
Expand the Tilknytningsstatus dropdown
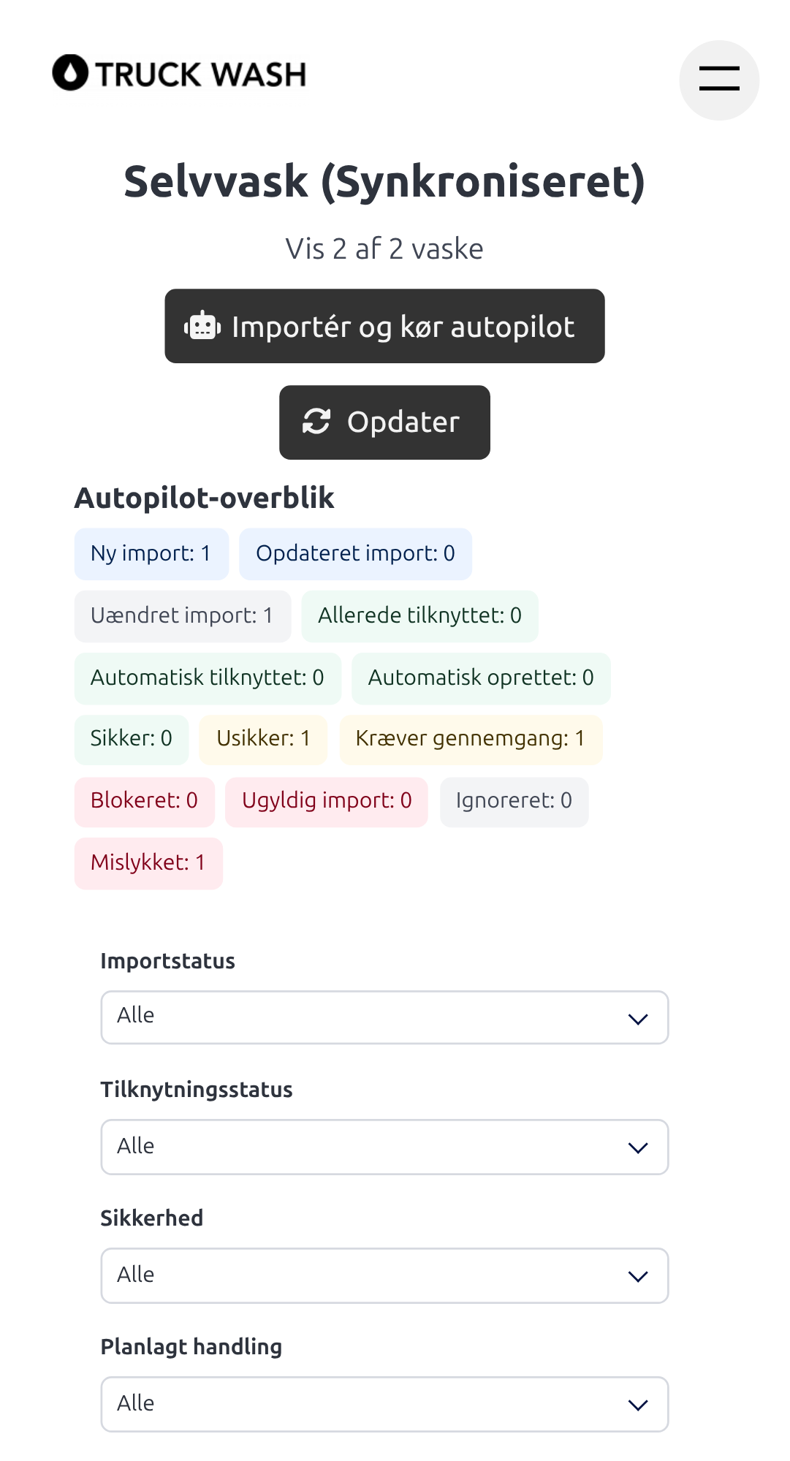(384, 1147)
